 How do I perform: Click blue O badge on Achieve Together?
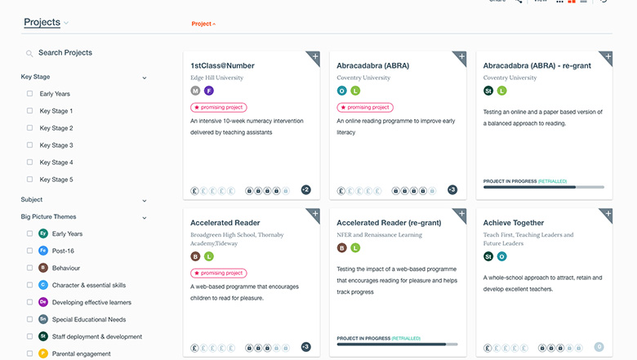(501, 256)
